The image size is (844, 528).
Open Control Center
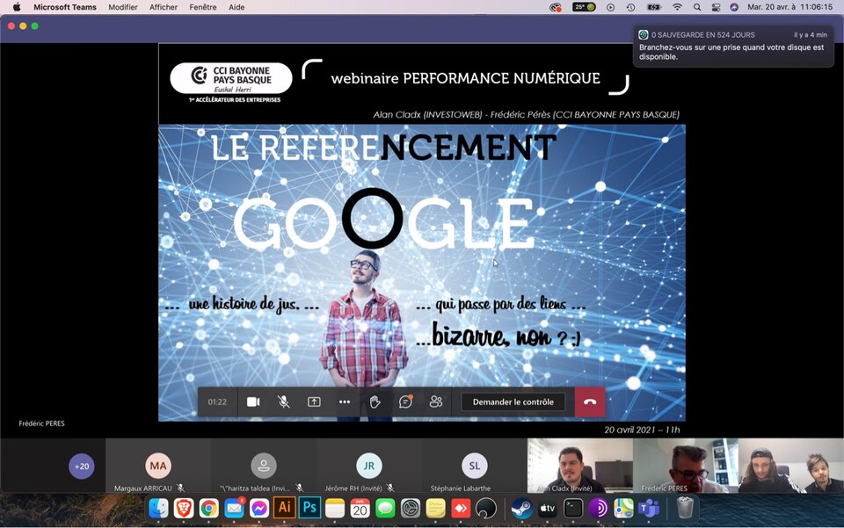716,7
